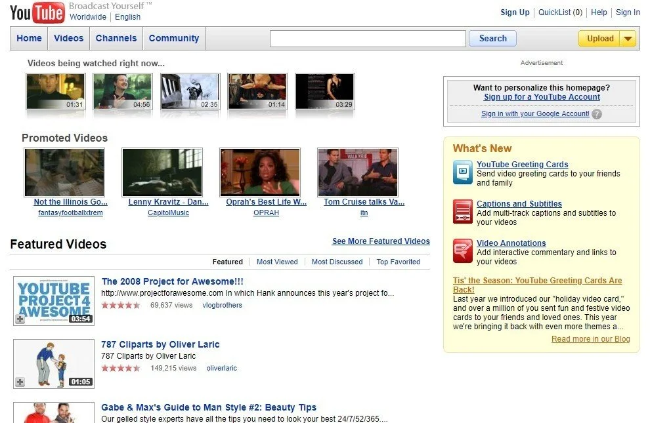
Task: Click Sign in with your Google Account
Action: [x=535, y=114]
